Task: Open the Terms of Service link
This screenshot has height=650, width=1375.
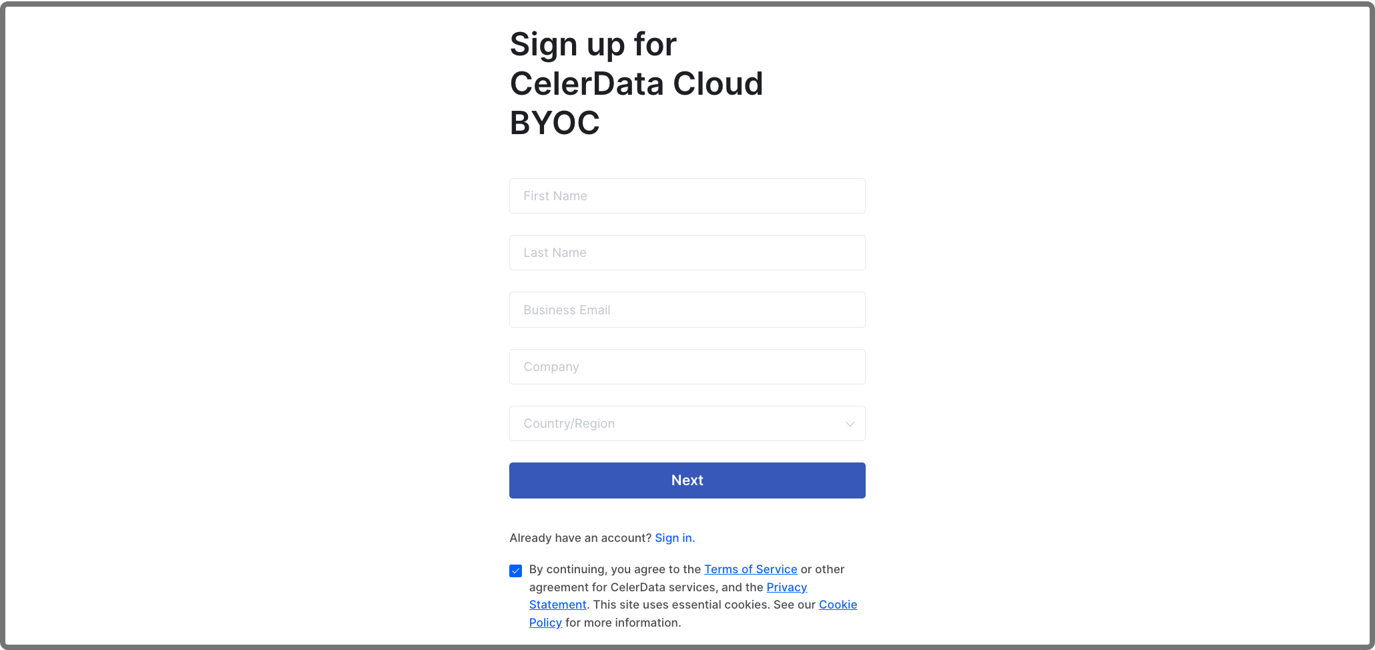Action: (x=750, y=569)
